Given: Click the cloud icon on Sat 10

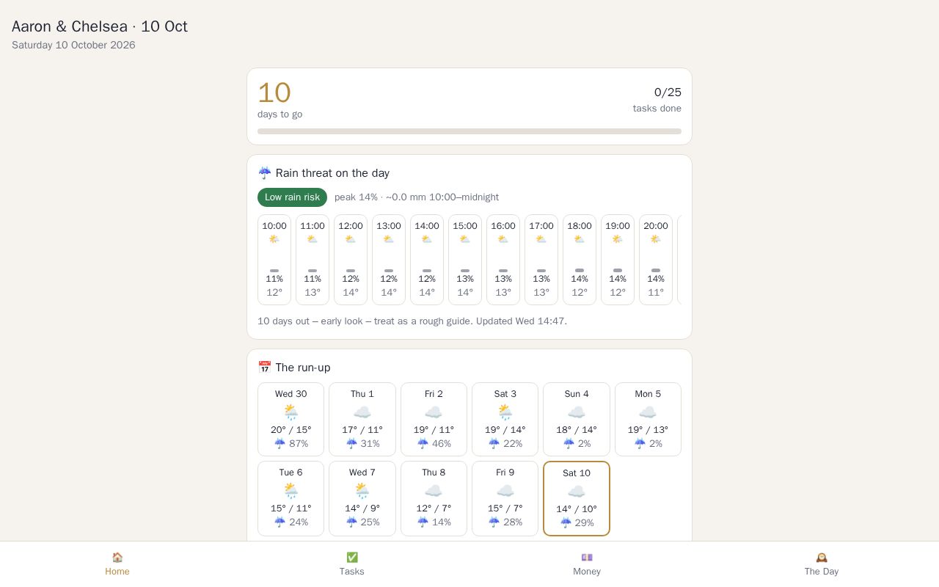Looking at the screenshot, I should 577,492.
